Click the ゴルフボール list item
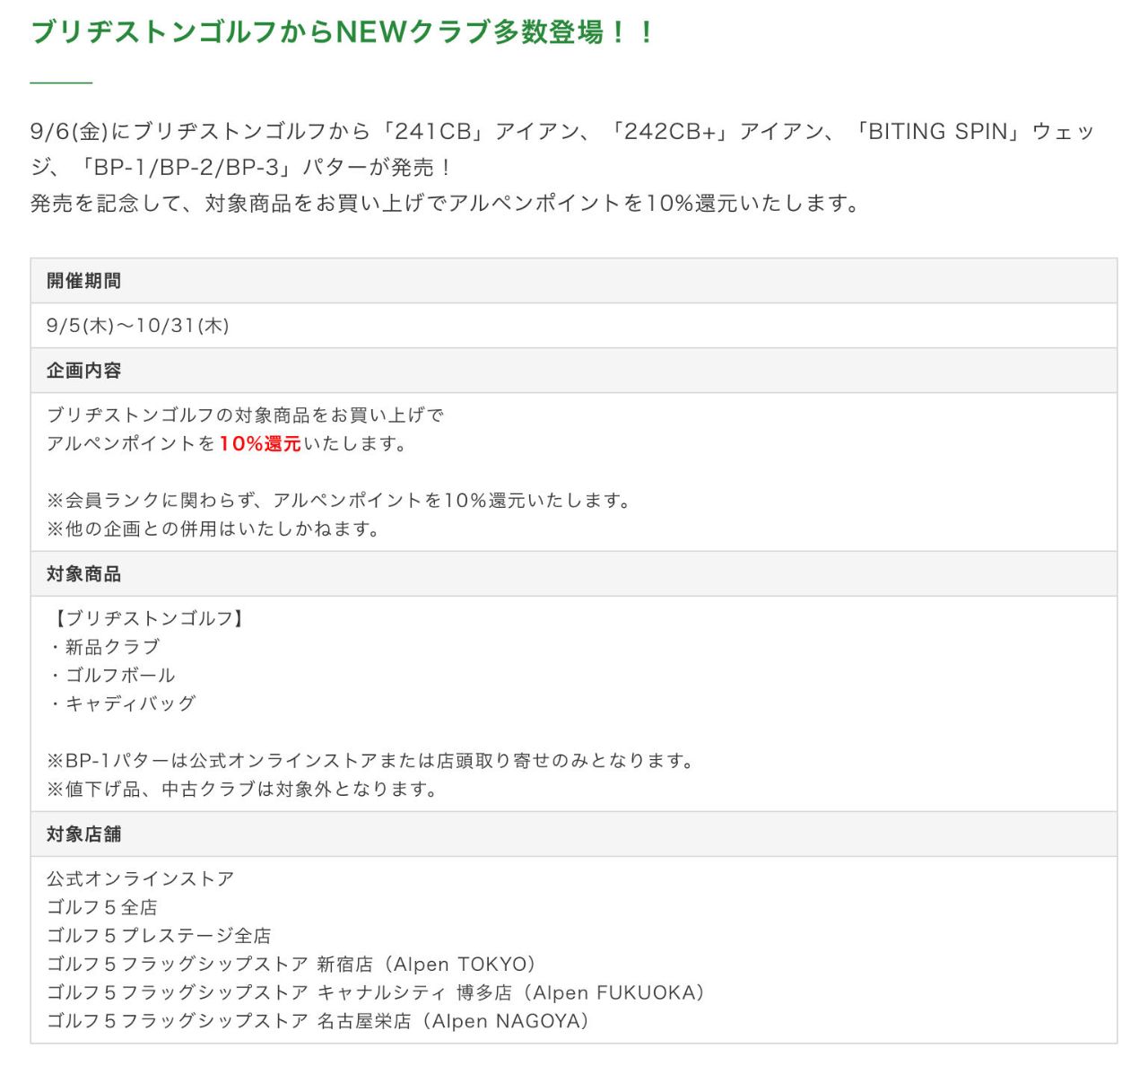Image resolution: width=1148 pixels, height=1083 pixels. point(119,676)
